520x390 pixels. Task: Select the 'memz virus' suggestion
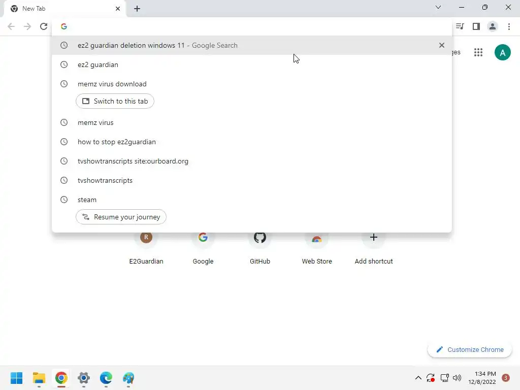252,122
